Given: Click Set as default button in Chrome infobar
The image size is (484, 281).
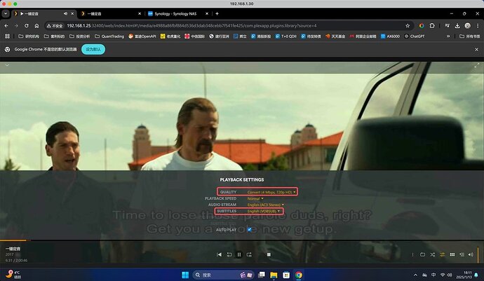Looking at the screenshot, I should [93, 49].
